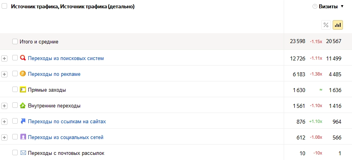352x160 pixels.
Task: Open the Визиты column sort dropdown
Action: click(x=342, y=7)
